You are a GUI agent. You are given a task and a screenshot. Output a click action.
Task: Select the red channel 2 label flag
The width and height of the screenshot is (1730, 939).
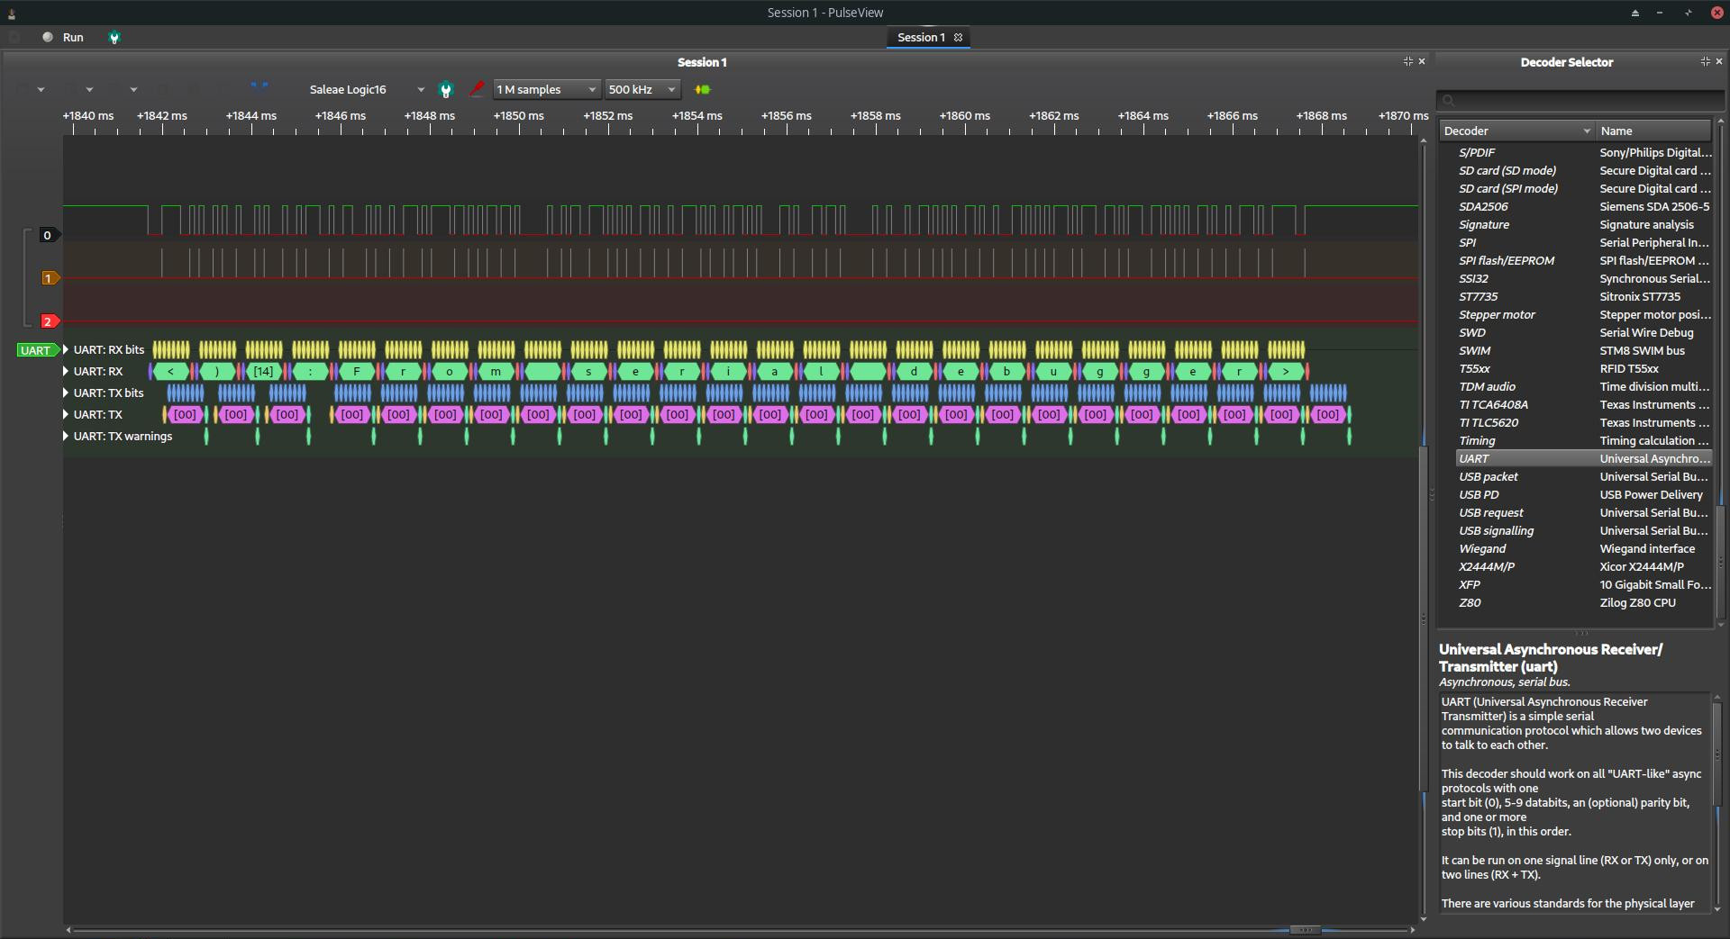pyautogui.click(x=50, y=321)
